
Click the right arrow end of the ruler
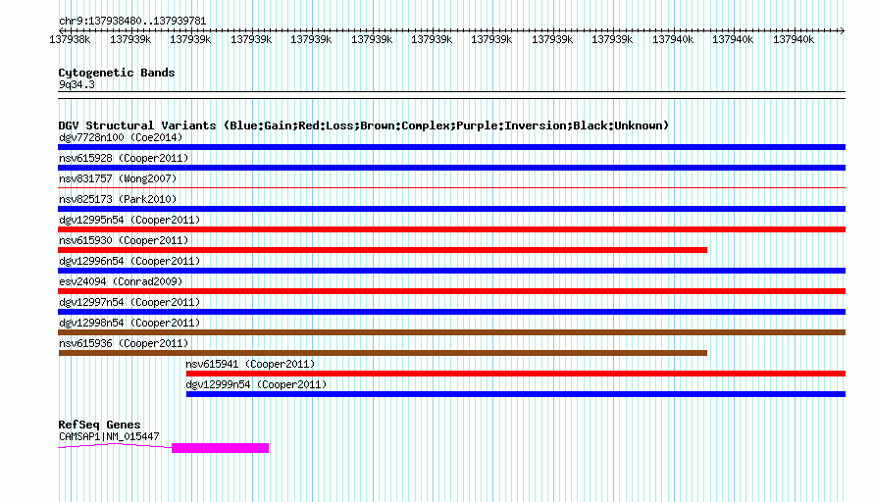(x=843, y=30)
